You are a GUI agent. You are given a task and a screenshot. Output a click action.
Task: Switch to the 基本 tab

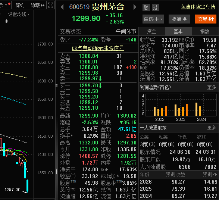(178, 31)
